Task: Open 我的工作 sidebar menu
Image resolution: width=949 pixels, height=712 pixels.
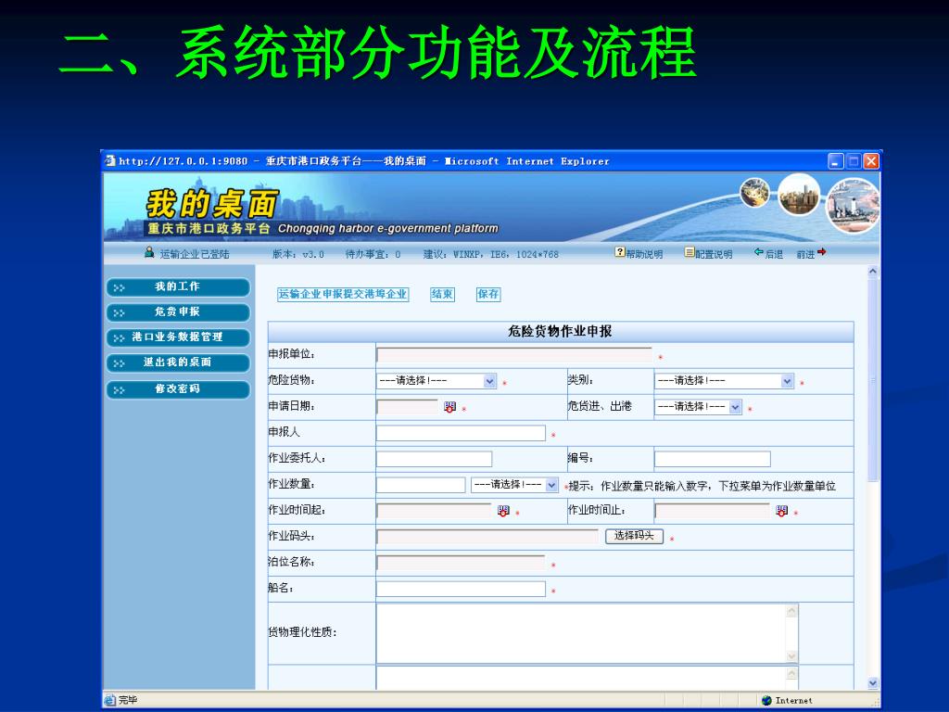Action: [x=178, y=287]
